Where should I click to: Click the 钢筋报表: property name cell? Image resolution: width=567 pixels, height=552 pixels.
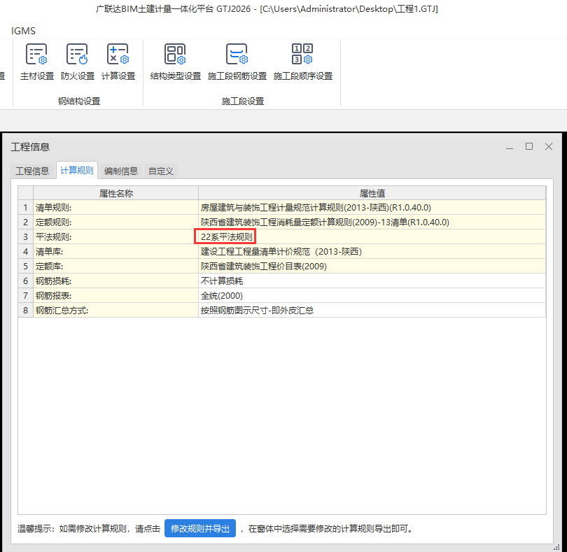coord(115,296)
